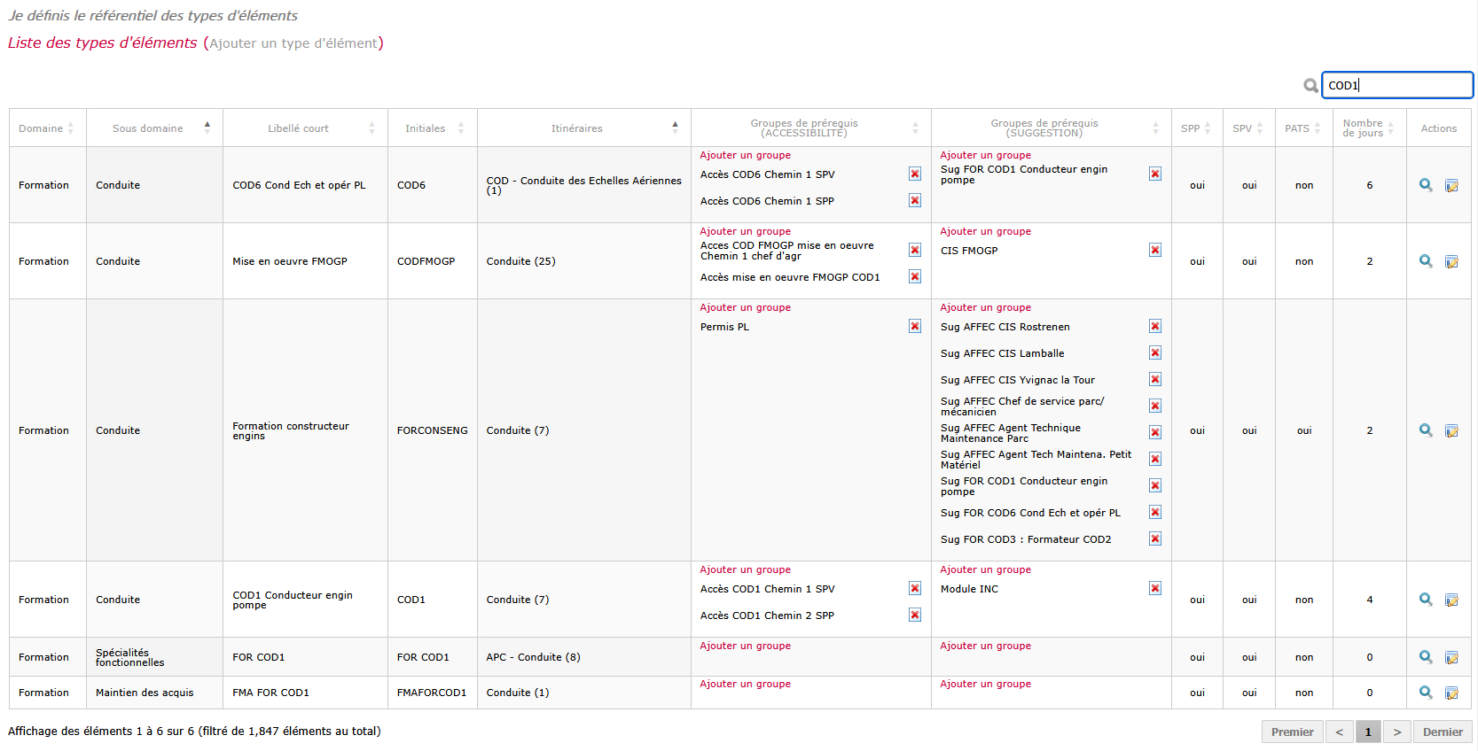View details of CODFMOGP row
This screenshot has height=751, width=1478.
point(1426,261)
